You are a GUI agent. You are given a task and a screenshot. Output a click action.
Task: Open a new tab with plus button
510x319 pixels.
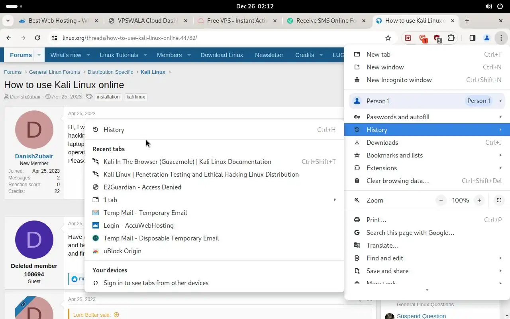point(467,21)
